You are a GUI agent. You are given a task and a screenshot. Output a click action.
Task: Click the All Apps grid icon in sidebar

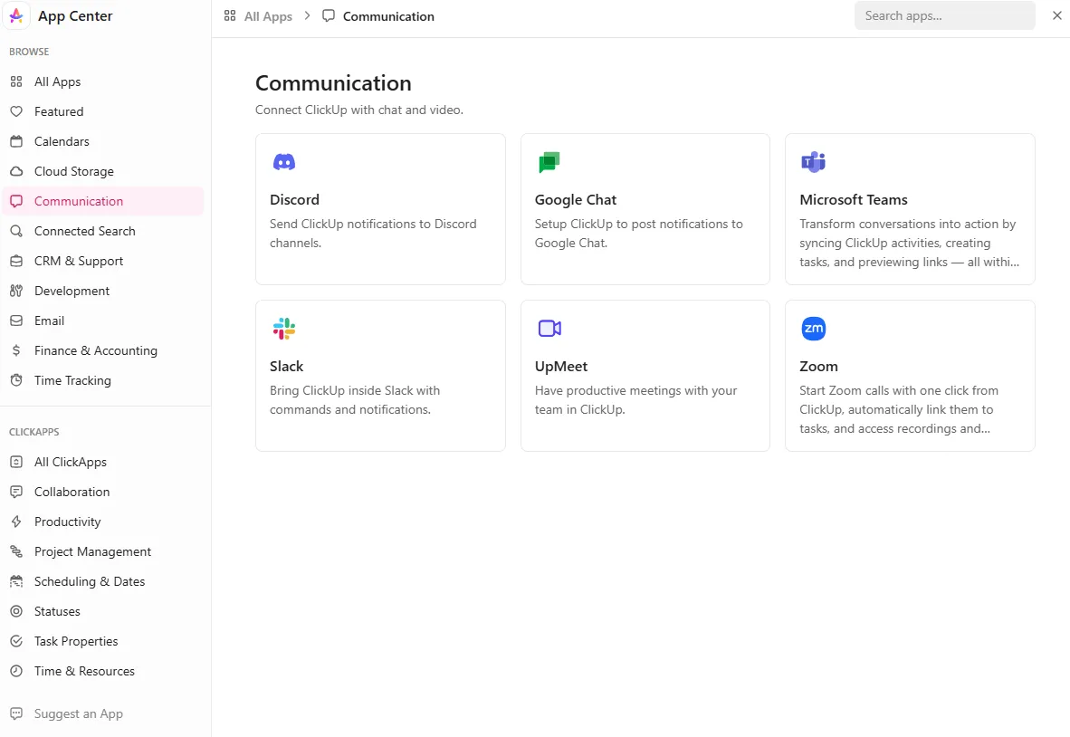click(x=16, y=81)
